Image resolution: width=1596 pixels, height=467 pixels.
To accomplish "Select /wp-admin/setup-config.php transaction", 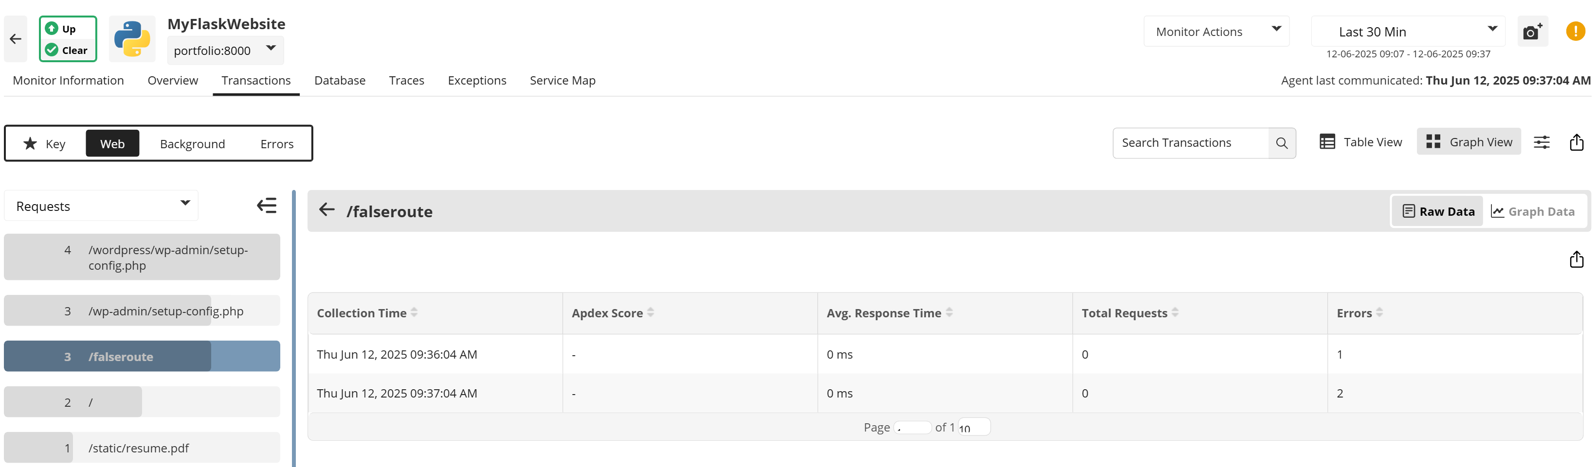I will 142,311.
